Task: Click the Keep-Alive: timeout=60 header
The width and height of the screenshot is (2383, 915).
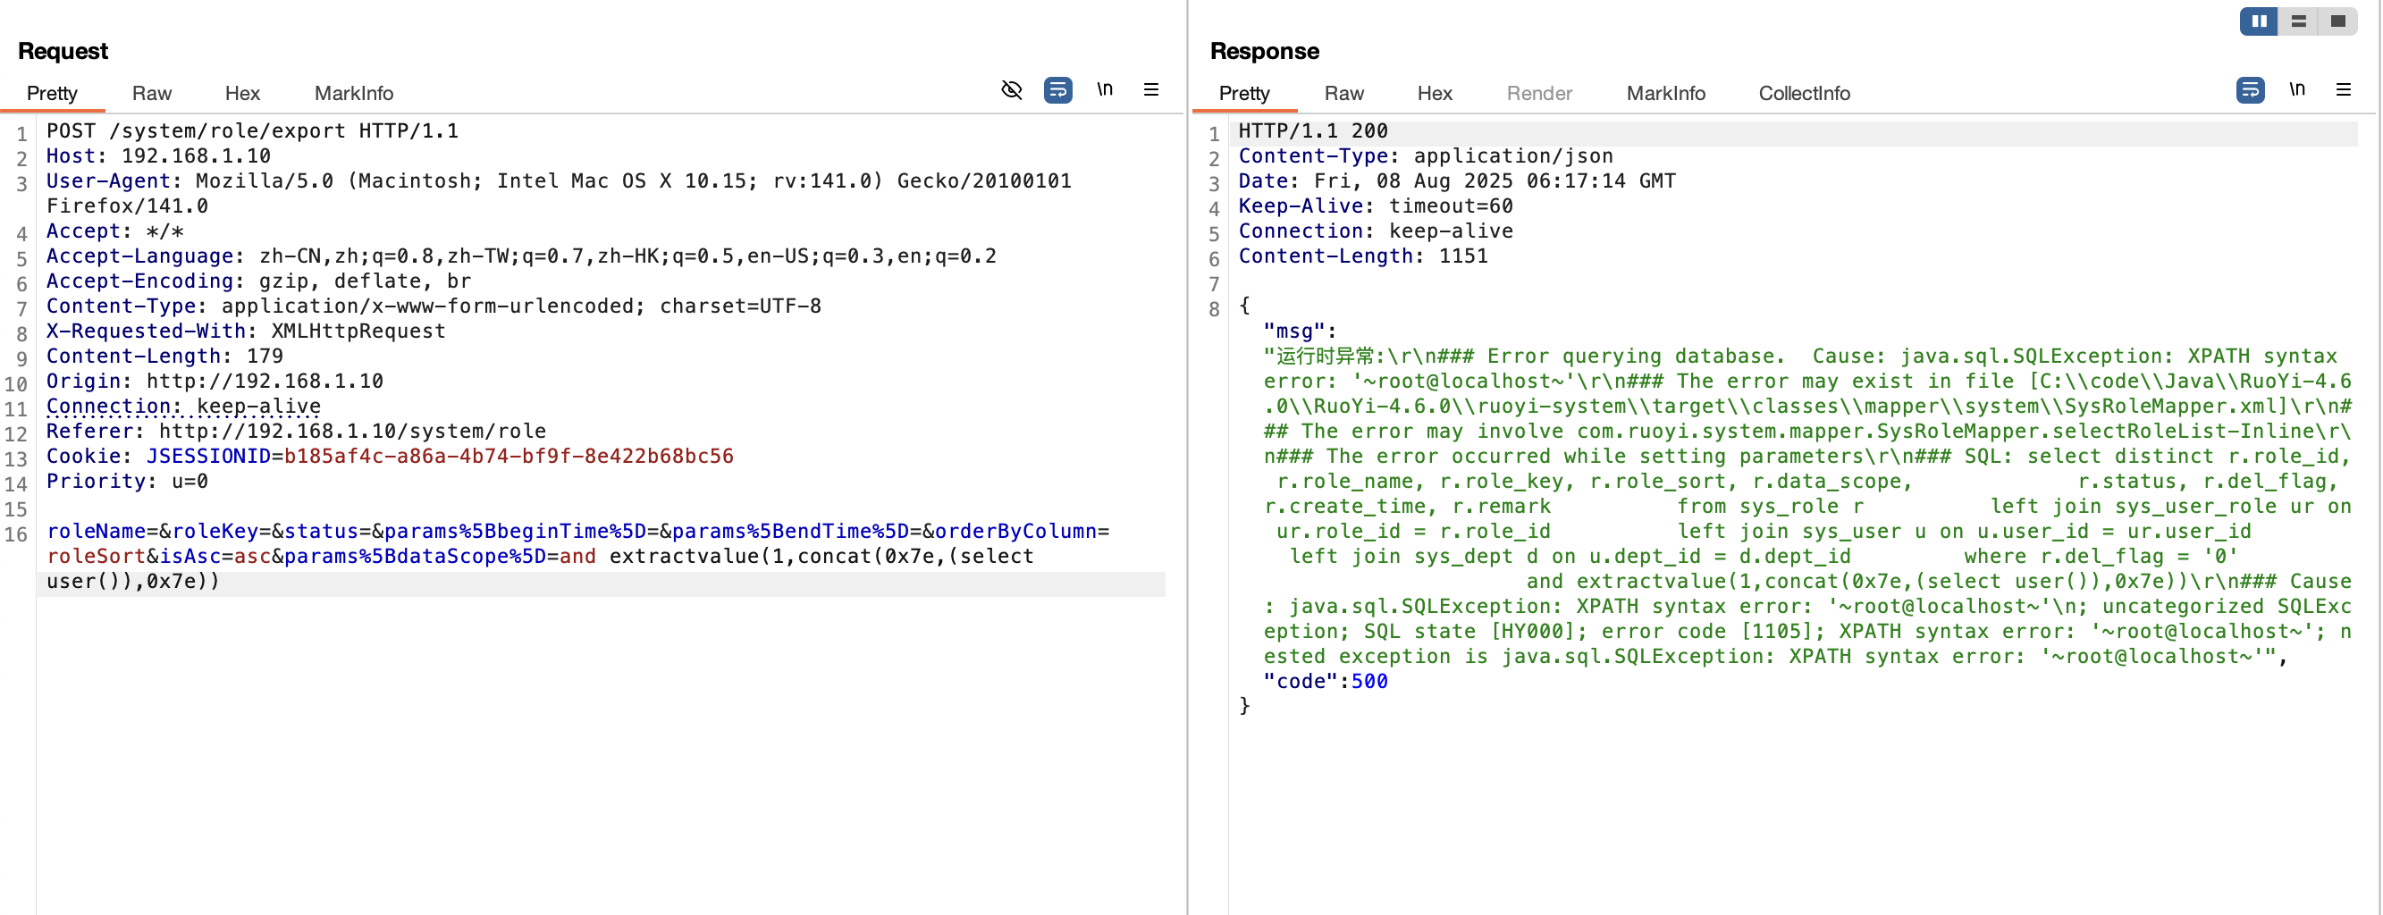Action: tap(1376, 206)
